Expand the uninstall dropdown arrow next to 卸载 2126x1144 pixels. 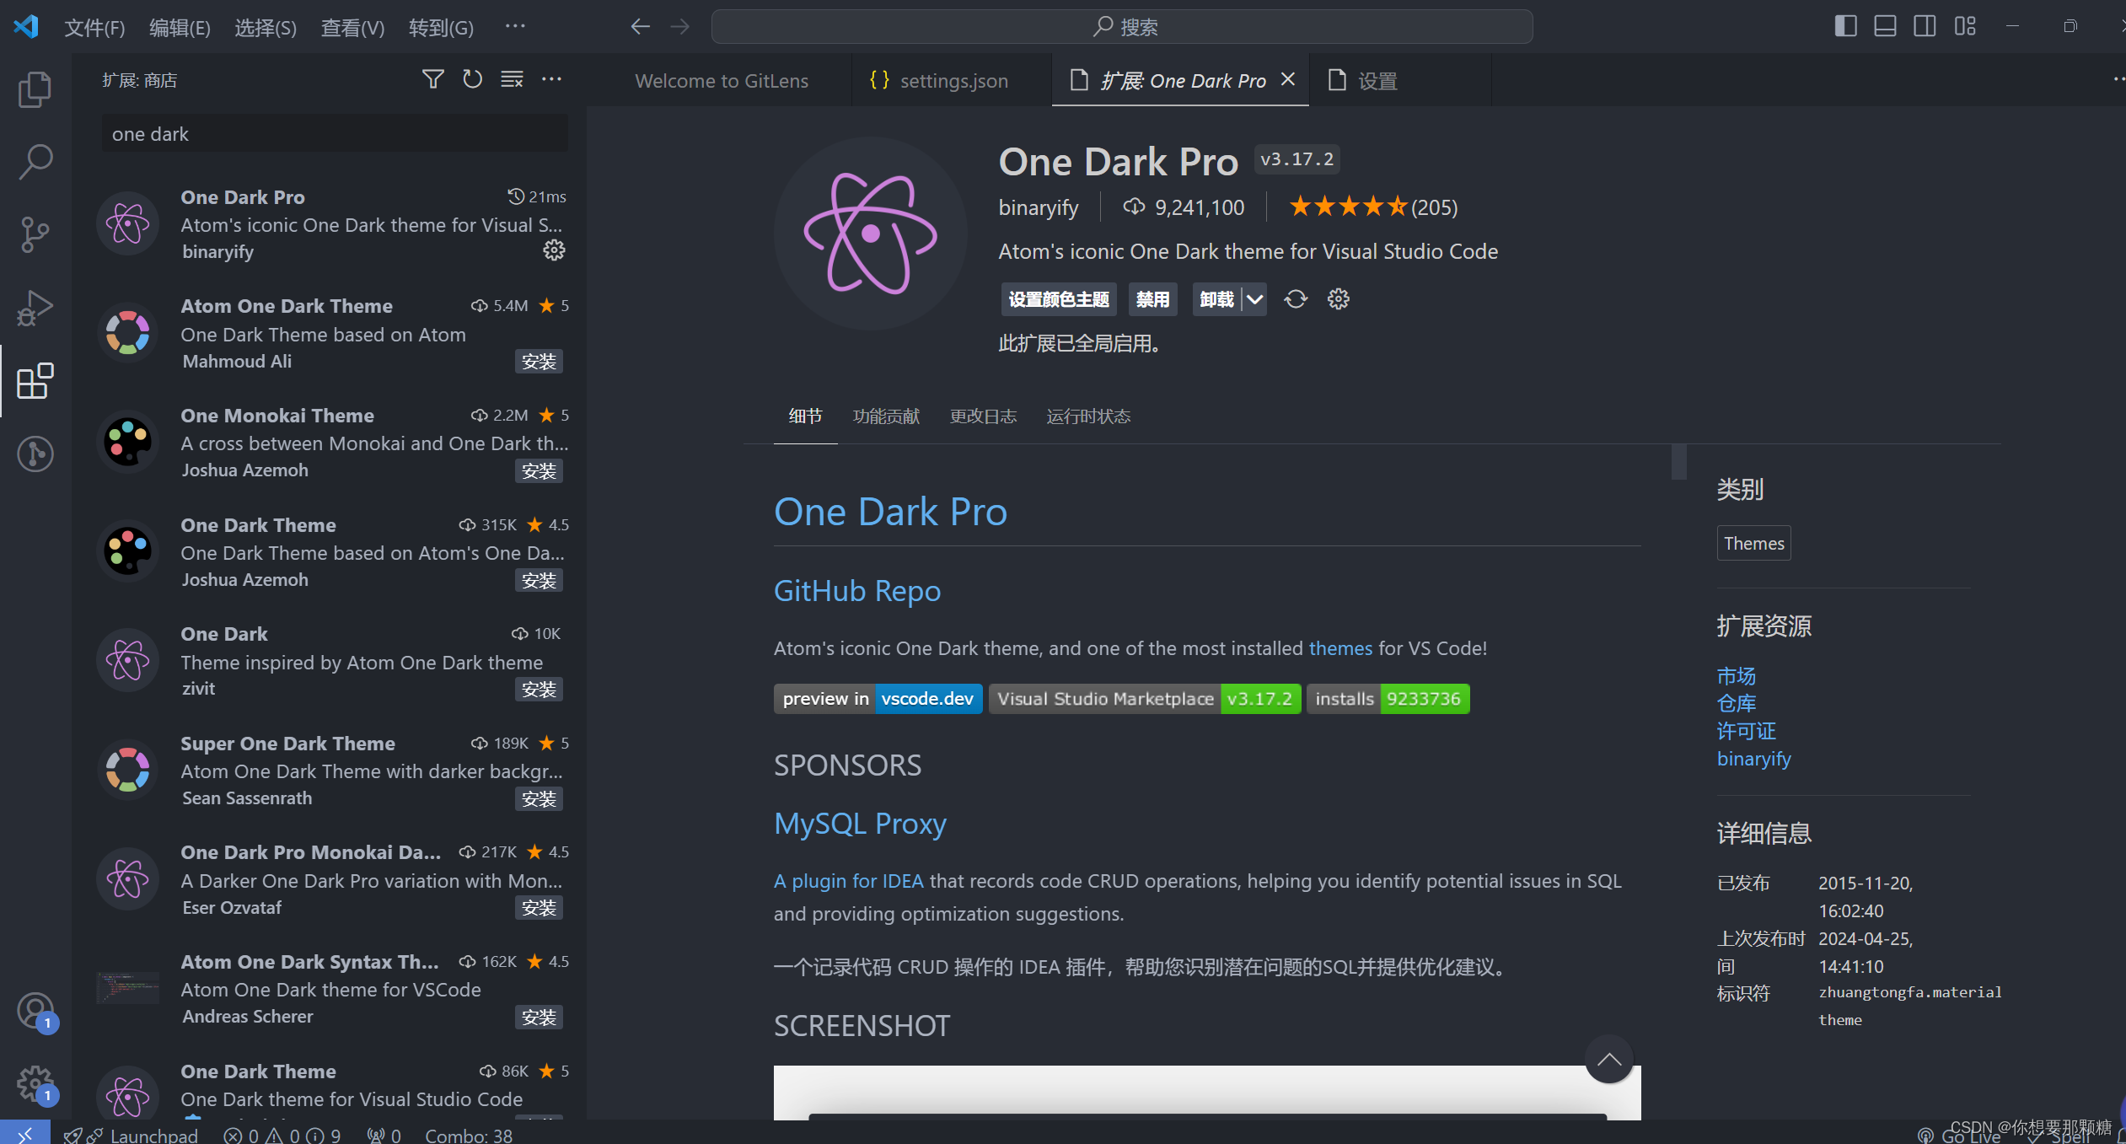tap(1254, 299)
